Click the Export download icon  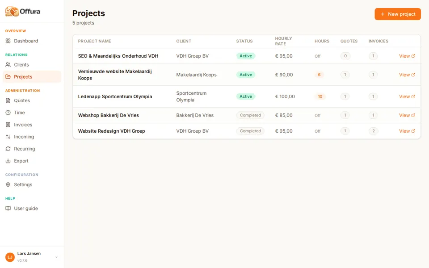pos(8,161)
